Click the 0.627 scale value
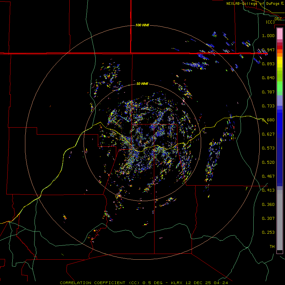Image resolution: width=285 pixels, height=285 pixels. pos(268,134)
